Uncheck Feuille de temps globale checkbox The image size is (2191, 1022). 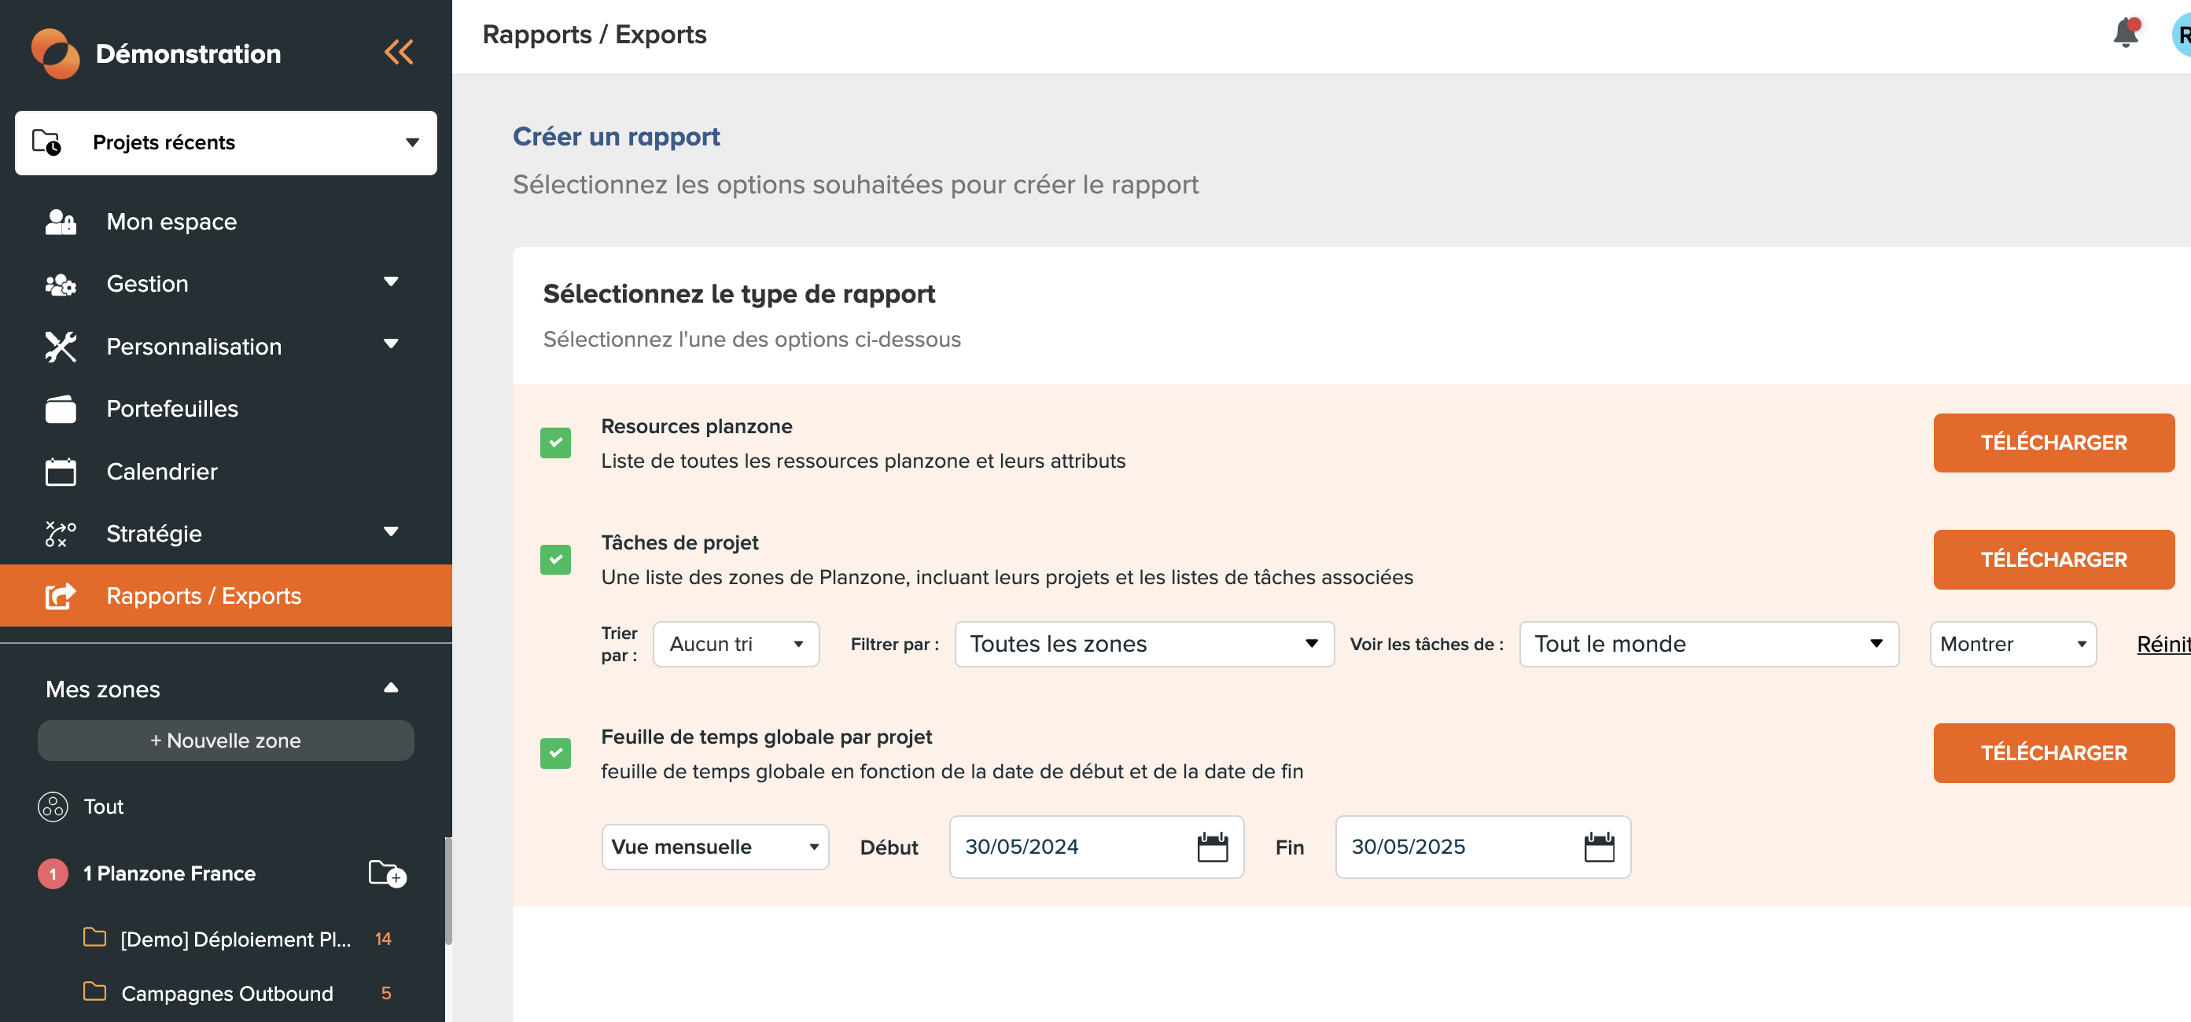[555, 753]
